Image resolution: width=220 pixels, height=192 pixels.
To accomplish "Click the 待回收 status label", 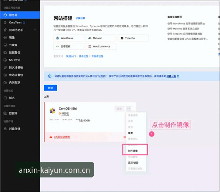I will coord(65,113).
